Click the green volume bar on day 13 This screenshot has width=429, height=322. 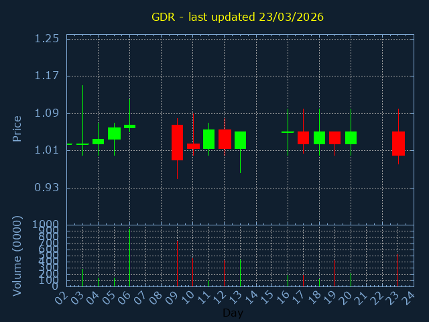click(240, 273)
